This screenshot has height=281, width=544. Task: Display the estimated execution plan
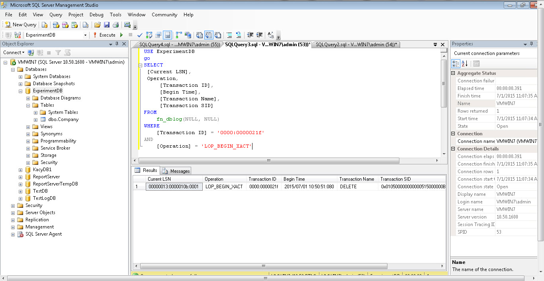(149, 35)
